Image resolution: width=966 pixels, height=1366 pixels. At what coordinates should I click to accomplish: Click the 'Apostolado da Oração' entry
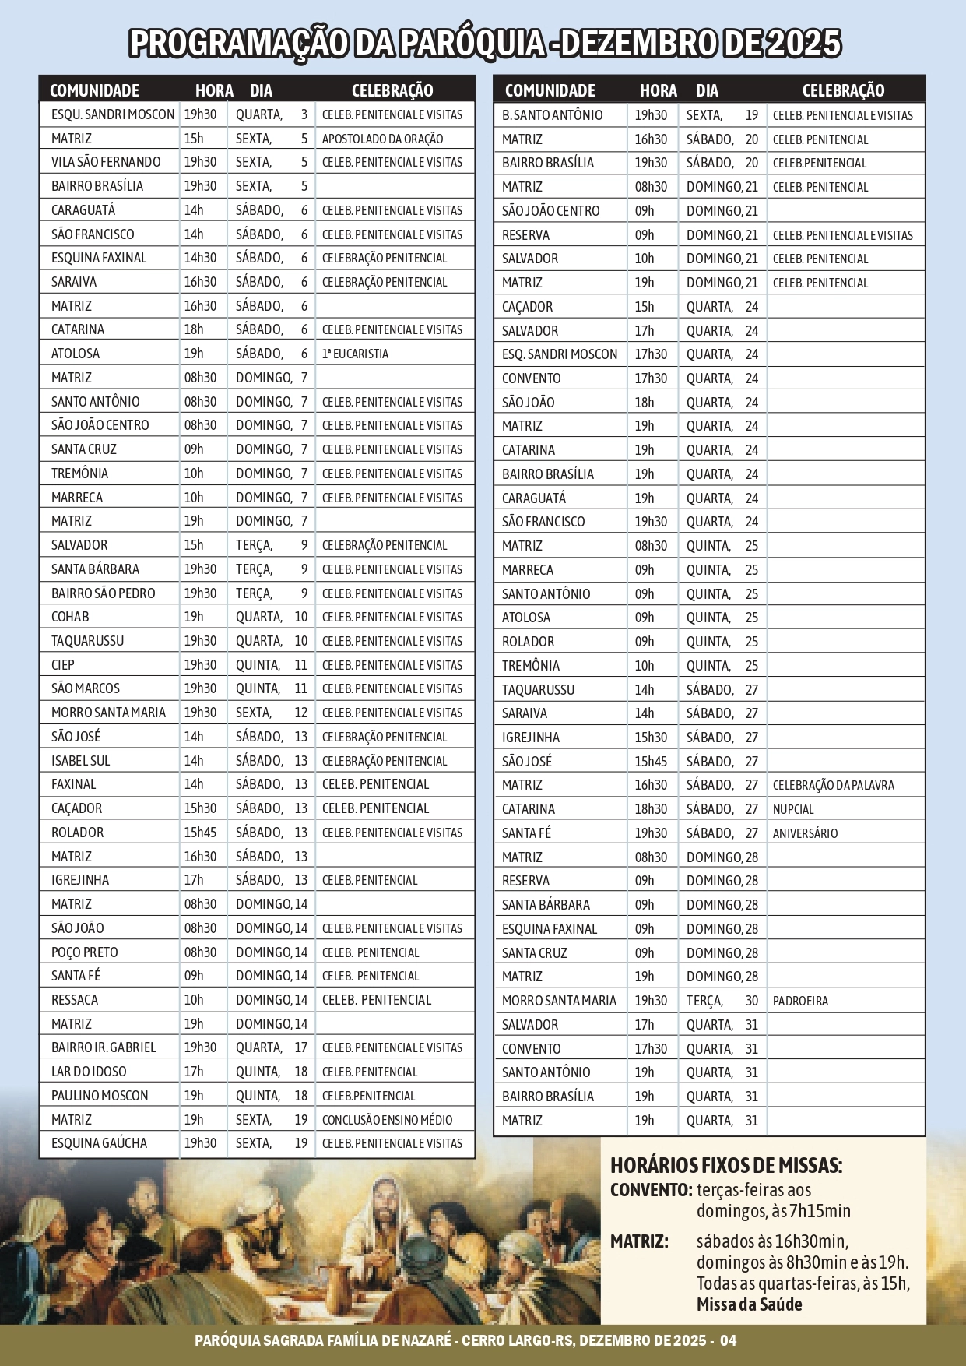pos(382,139)
